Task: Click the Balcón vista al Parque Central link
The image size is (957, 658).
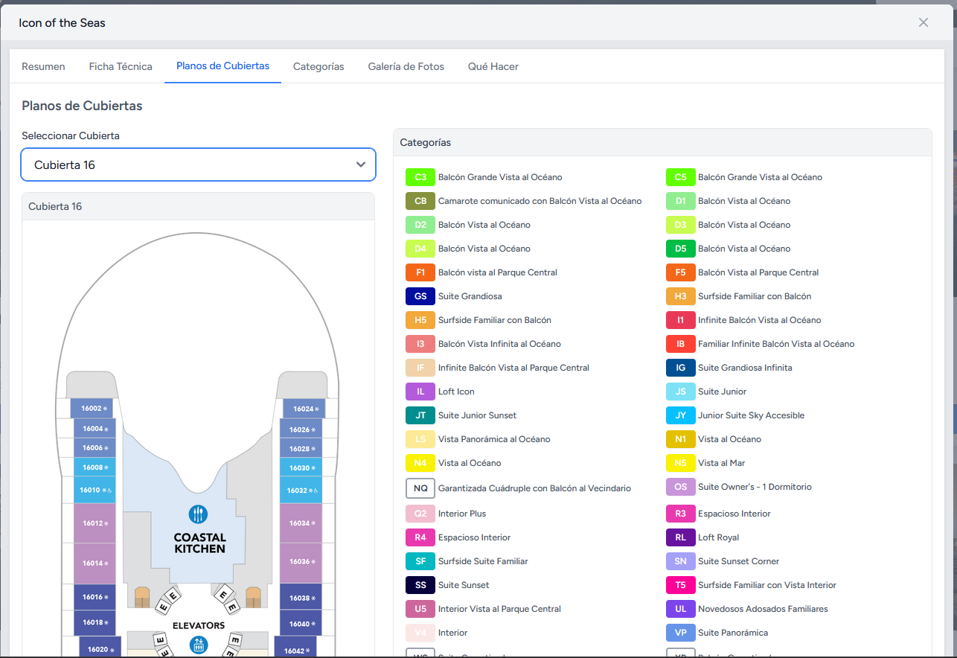Action: 499,272
